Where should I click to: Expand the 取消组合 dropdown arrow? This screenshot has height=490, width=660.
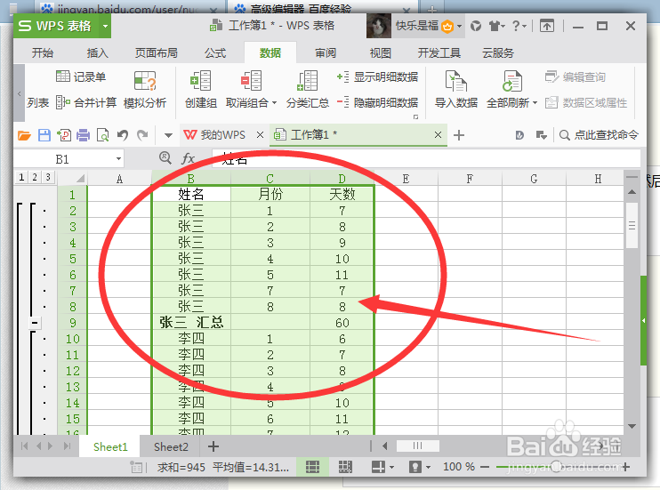pos(275,103)
